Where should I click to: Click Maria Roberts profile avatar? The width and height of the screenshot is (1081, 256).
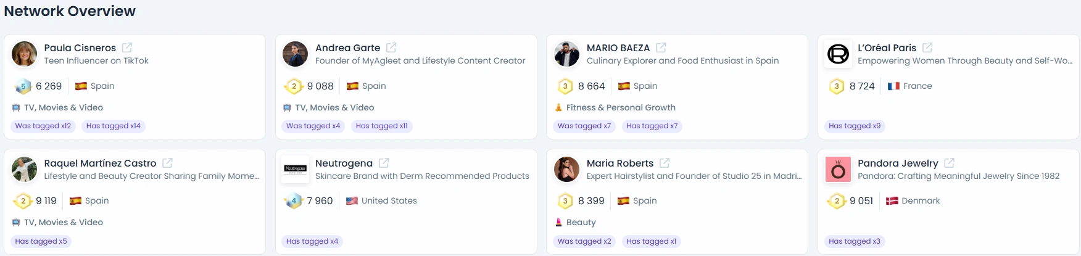[x=566, y=170]
